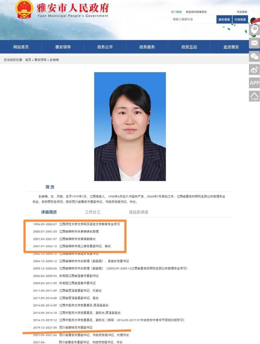The height and width of the screenshot is (344, 260).
Task: Click the search input field
Action: coord(192,19)
